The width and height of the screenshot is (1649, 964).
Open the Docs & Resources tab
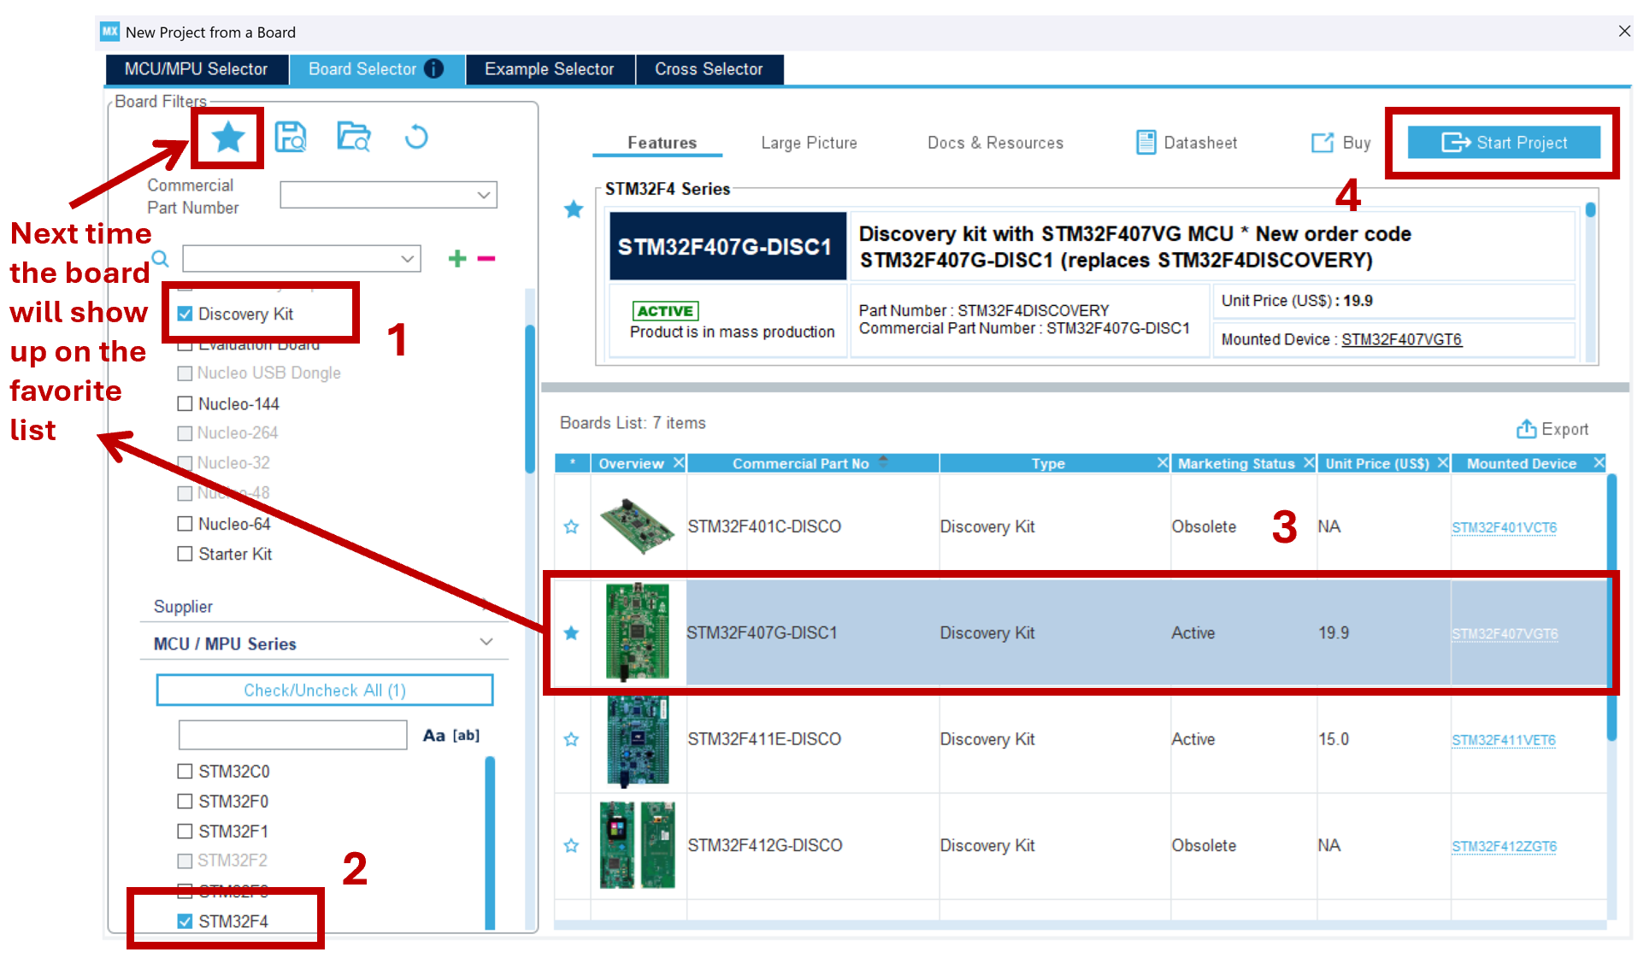click(995, 143)
